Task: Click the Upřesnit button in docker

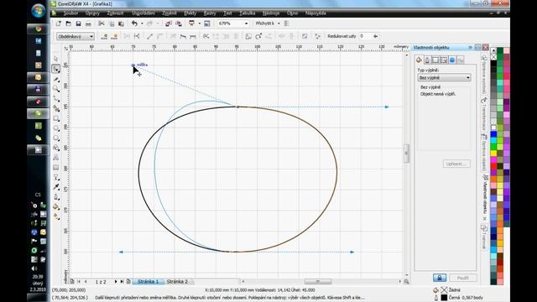Action: point(456,164)
